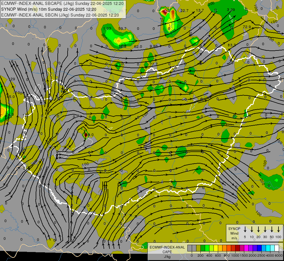Viewport: 284px width, 261px height.
Task: Click the 4000 tick label on CAPE scale
Action: pyautogui.click(x=270, y=255)
